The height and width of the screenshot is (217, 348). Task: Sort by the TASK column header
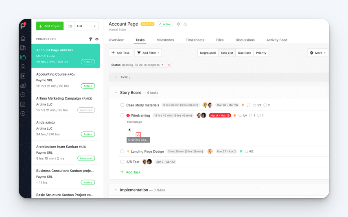pyautogui.click(x=125, y=77)
